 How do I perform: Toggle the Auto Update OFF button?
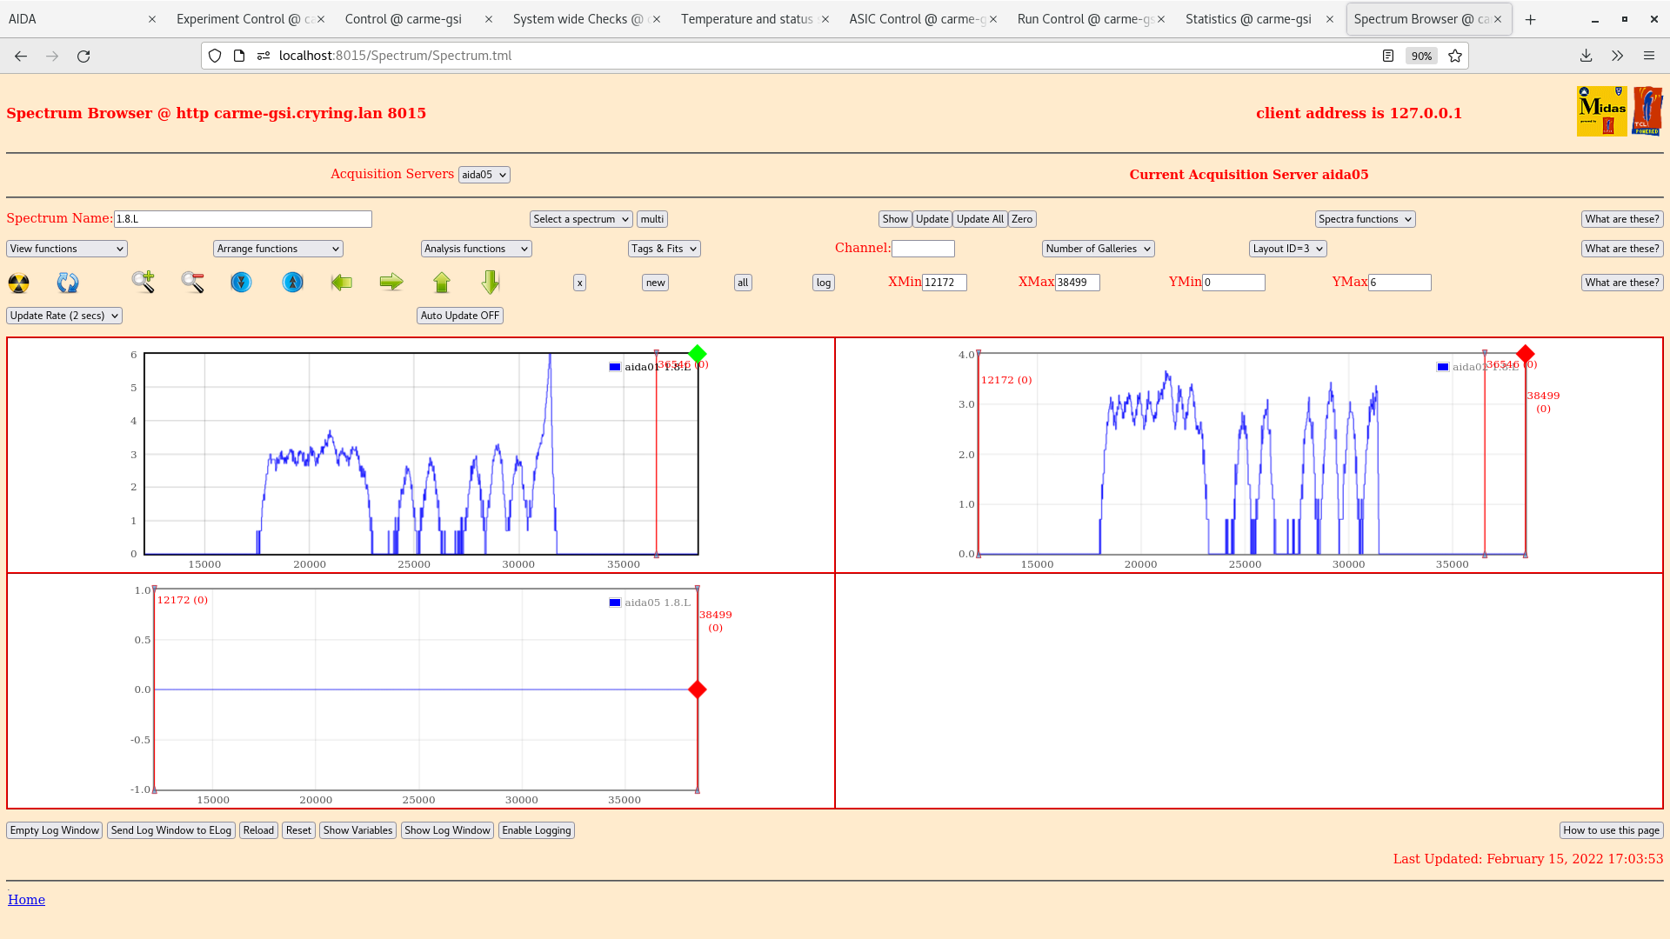click(x=460, y=316)
